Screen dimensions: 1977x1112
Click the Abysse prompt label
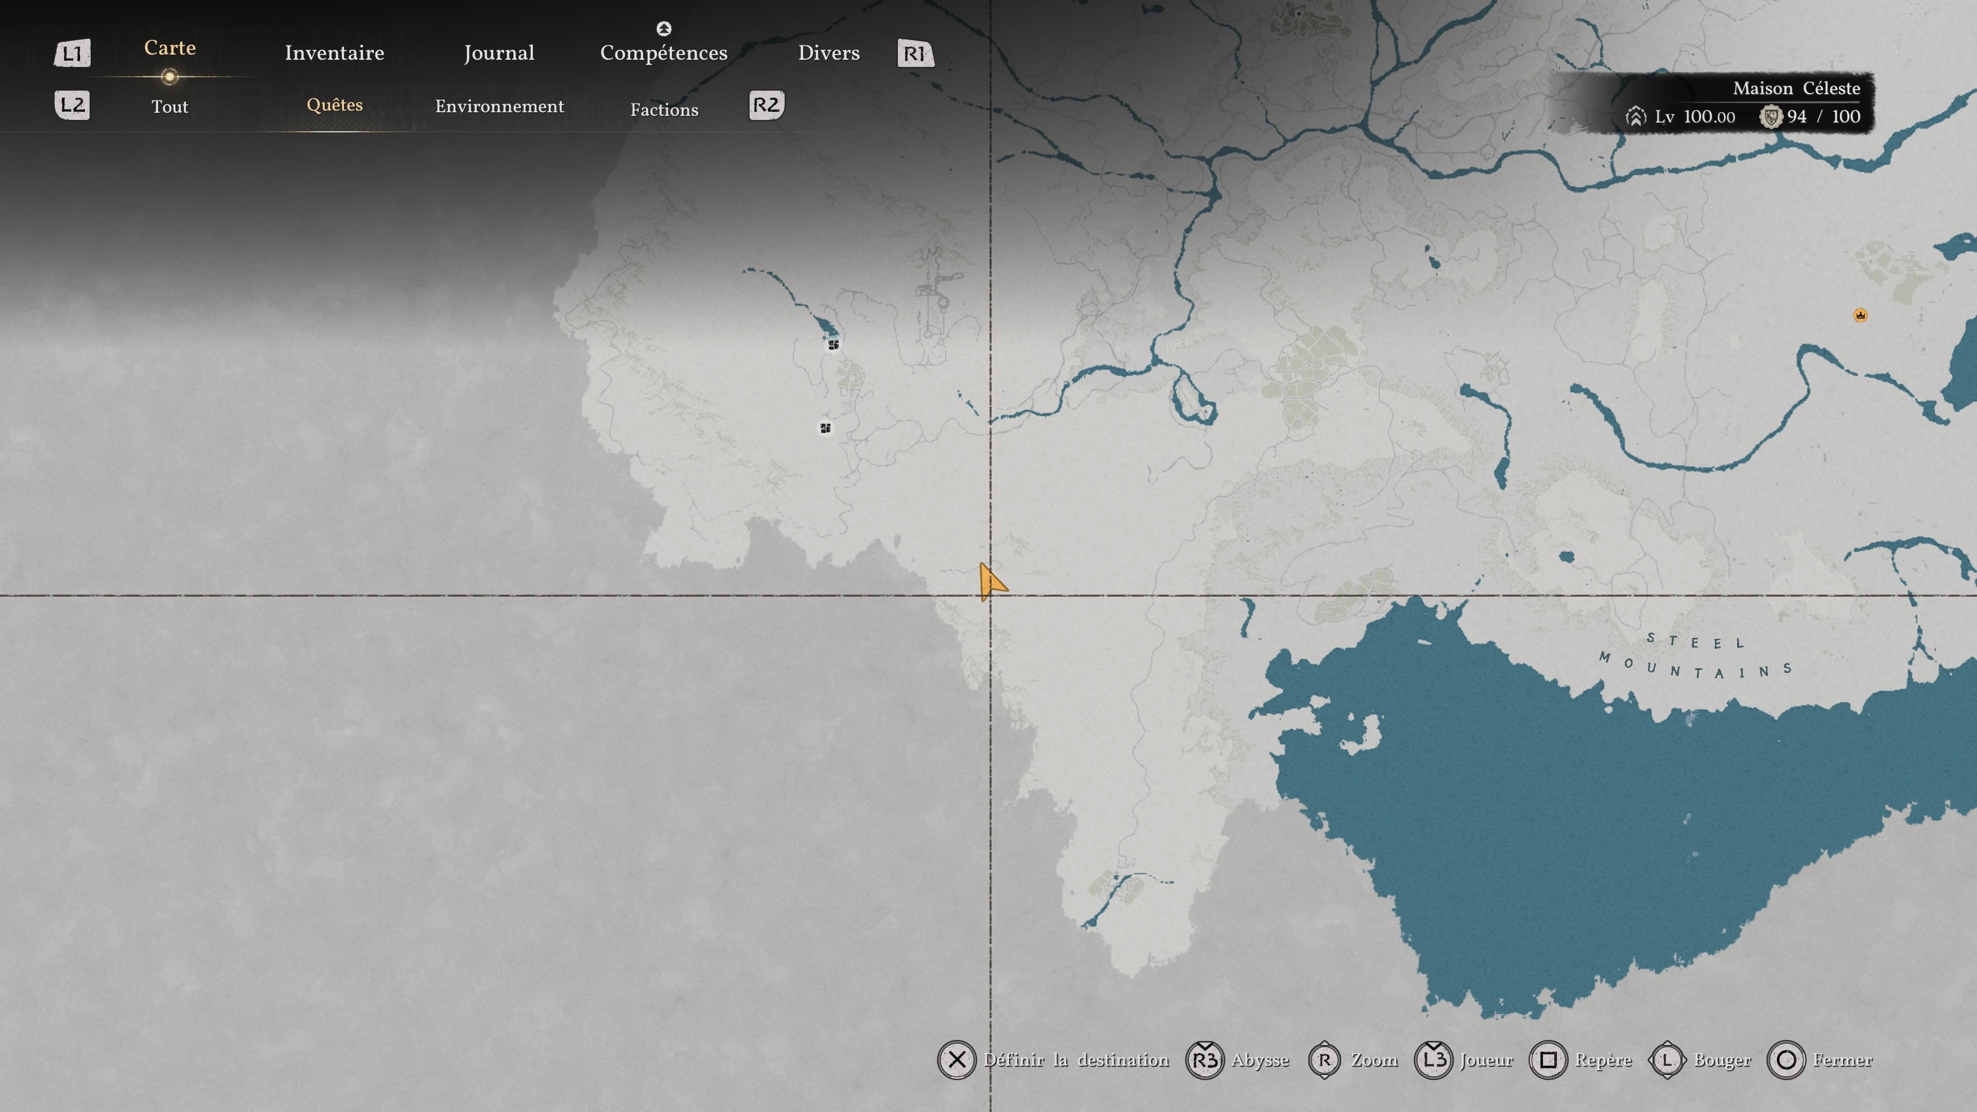(1260, 1061)
